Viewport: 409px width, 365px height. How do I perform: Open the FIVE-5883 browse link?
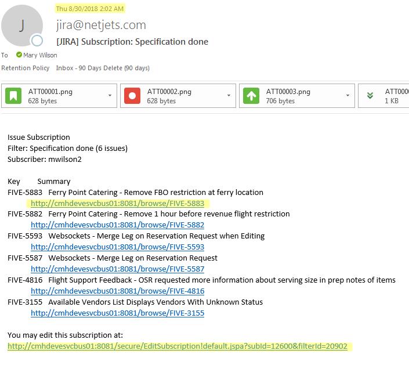(x=117, y=203)
